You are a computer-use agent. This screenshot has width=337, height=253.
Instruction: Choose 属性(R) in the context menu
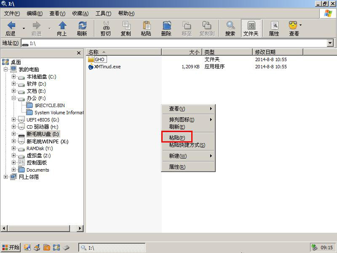click(x=188, y=167)
